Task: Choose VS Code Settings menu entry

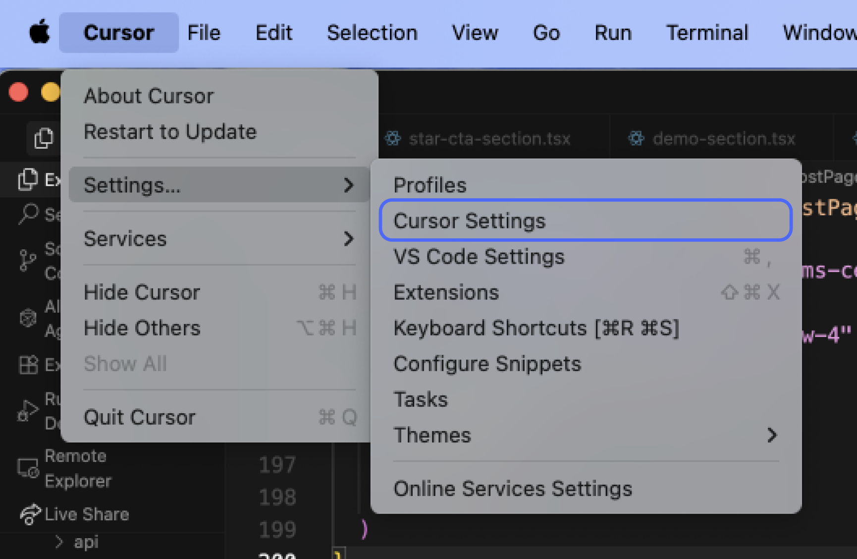Action: pos(479,257)
